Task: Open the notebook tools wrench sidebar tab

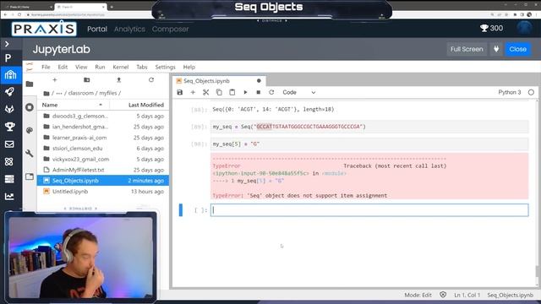Action: point(30,154)
